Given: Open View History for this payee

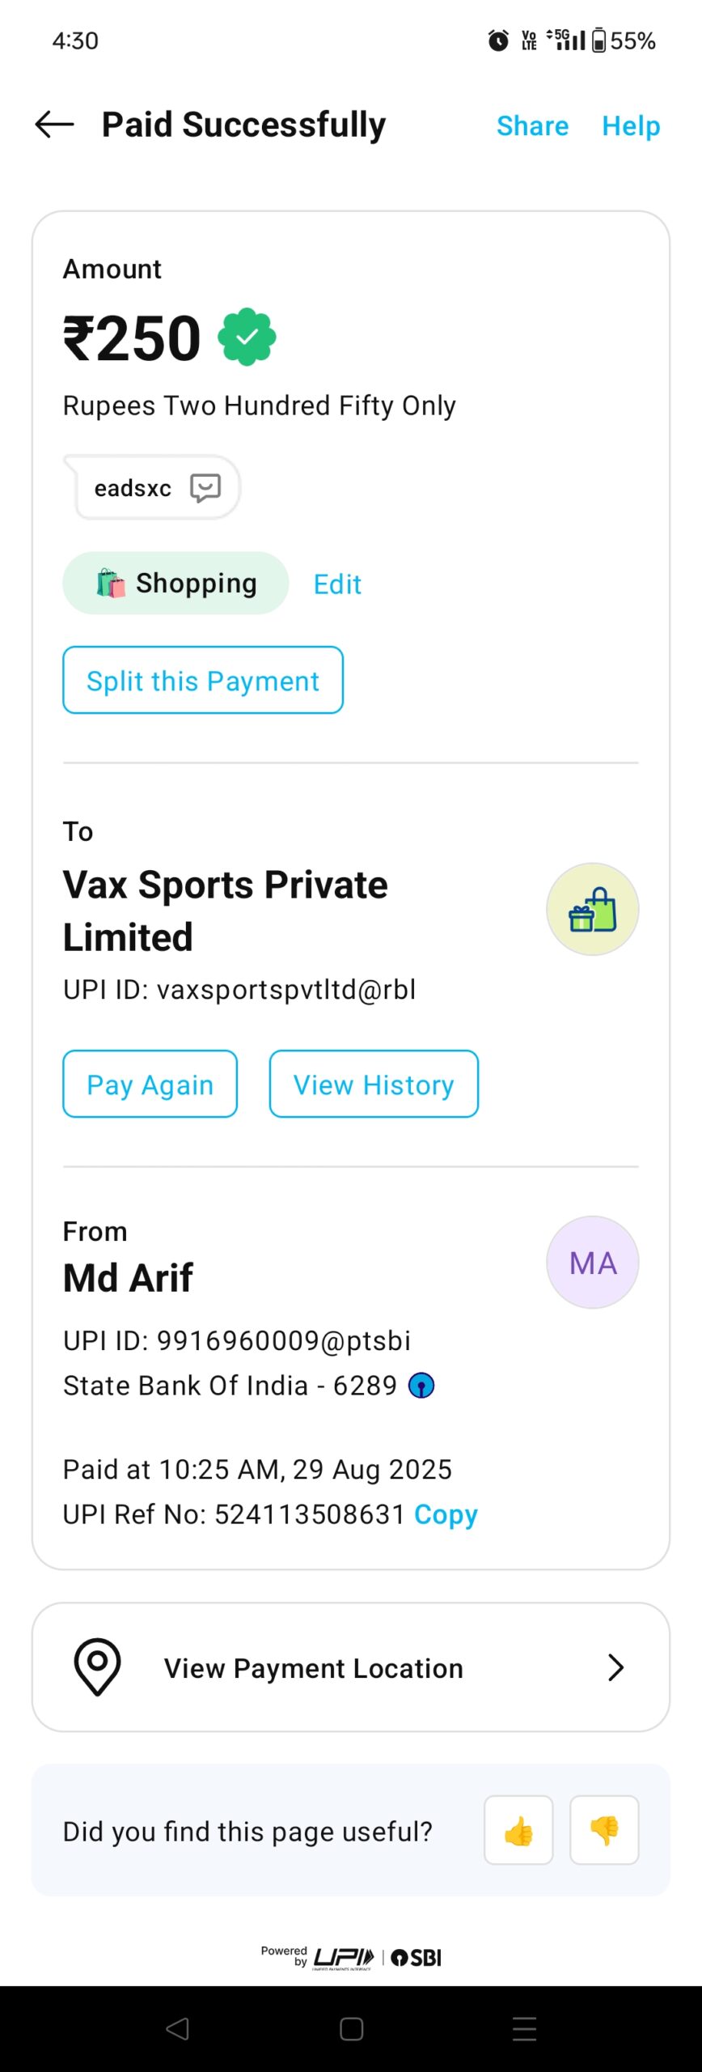Looking at the screenshot, I should (374, 1085).
